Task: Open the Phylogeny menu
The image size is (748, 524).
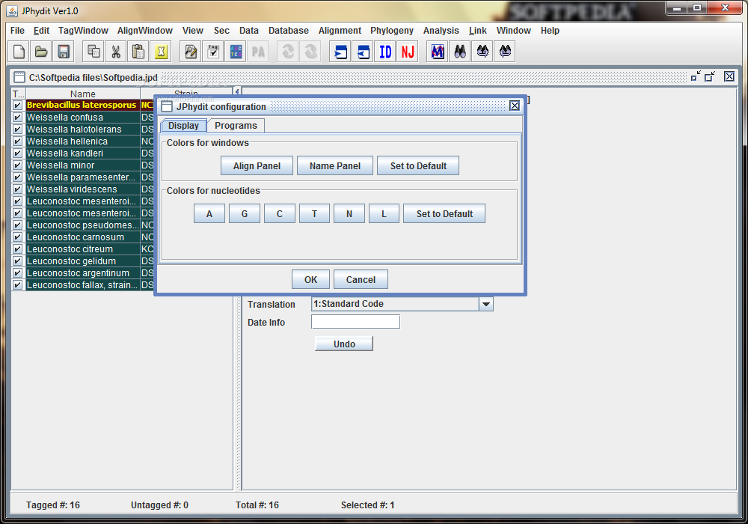Action: [392, 31]
